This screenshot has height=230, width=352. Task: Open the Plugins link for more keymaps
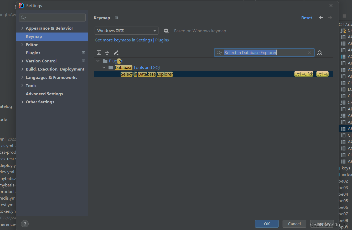click(162, 40)
